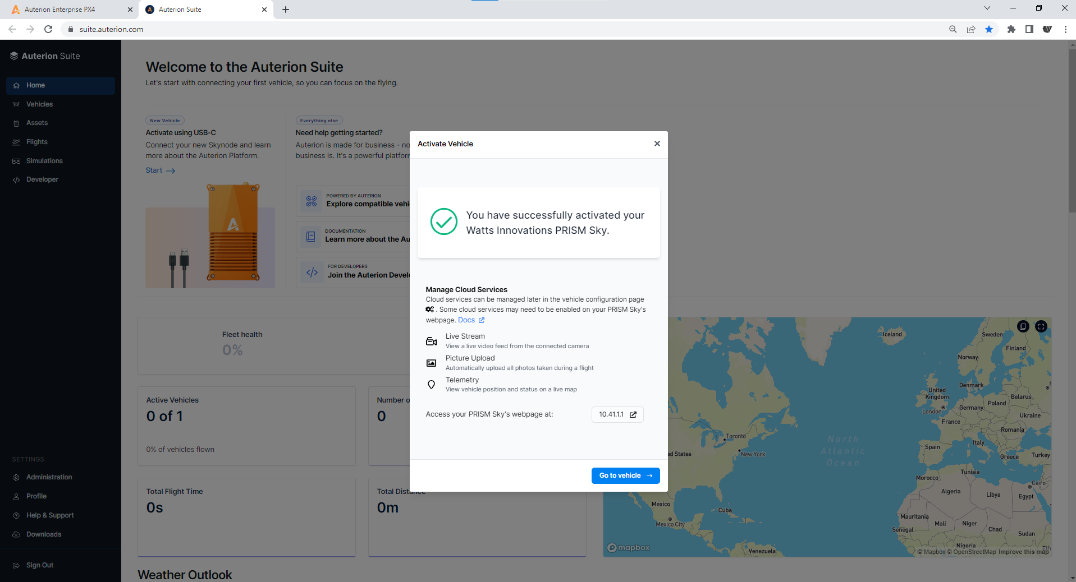Click the Administration gear icon
1076x582 pixels.
16,478
